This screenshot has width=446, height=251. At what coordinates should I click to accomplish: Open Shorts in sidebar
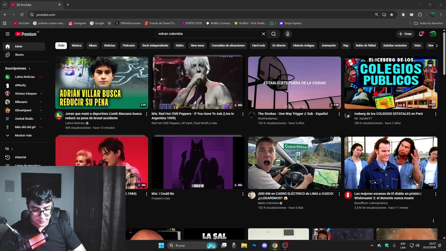24,55
